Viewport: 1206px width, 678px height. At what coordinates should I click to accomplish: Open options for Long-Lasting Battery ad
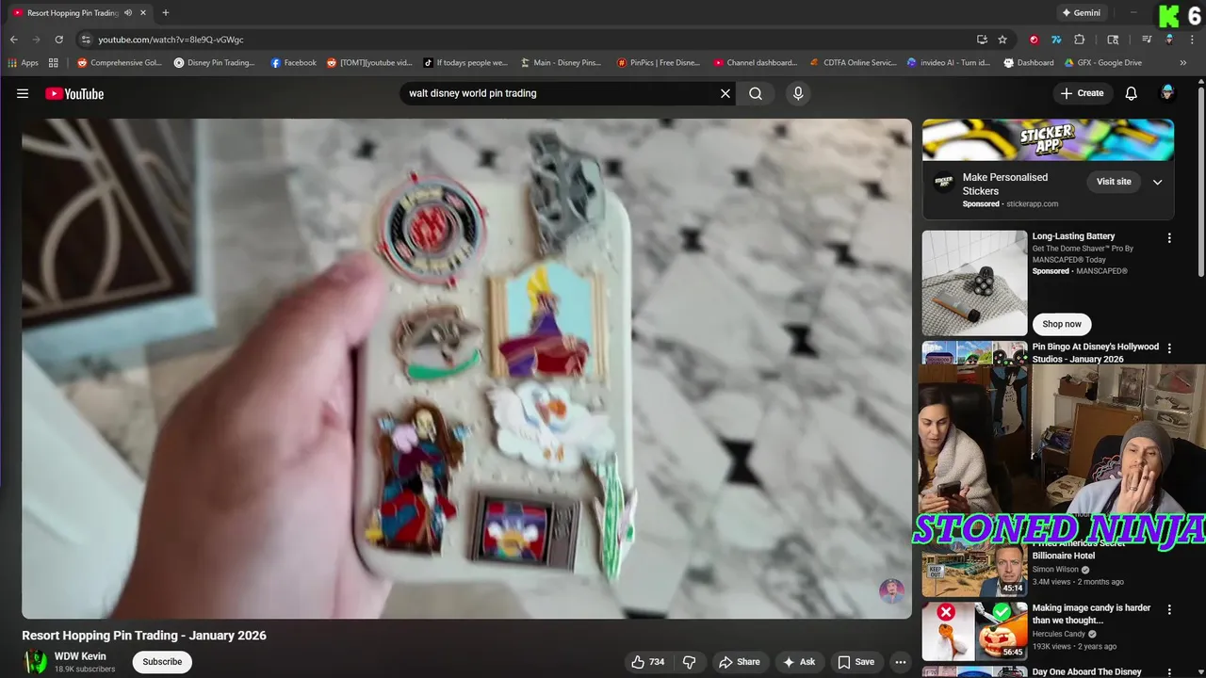[x=1169, y=238]
